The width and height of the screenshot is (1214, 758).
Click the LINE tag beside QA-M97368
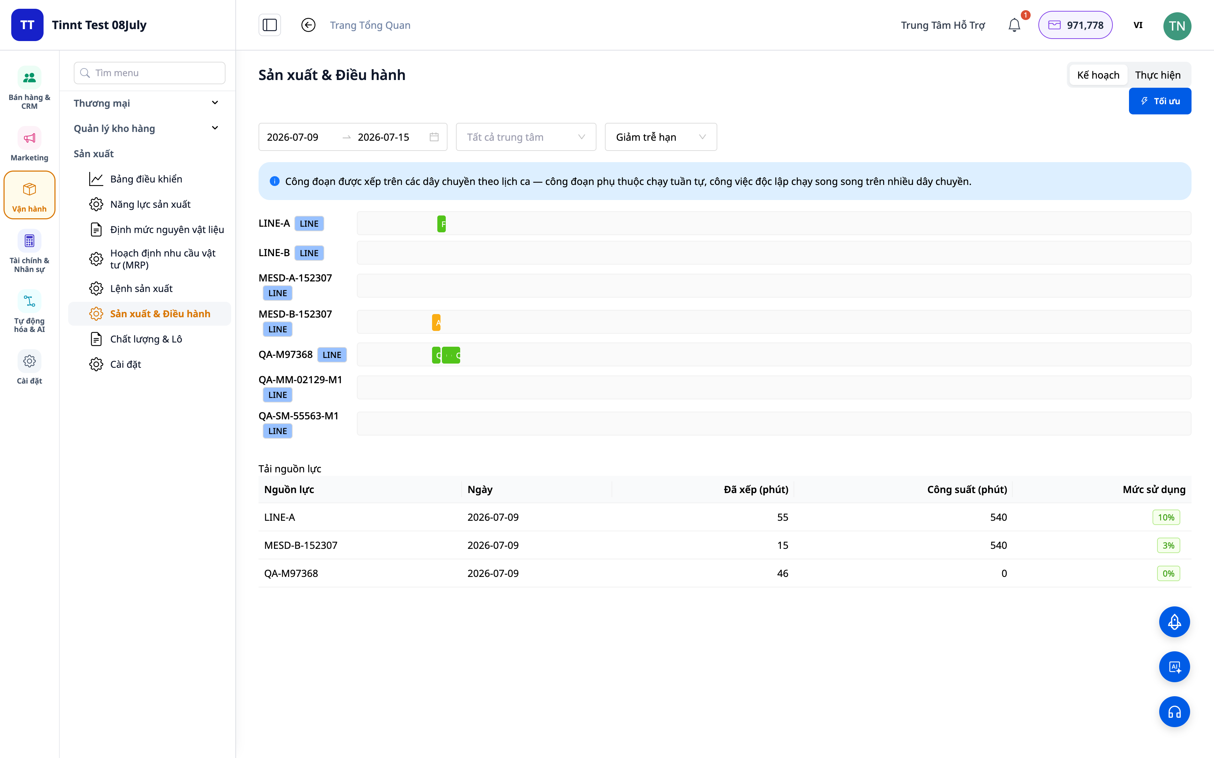tap(332, 355)
